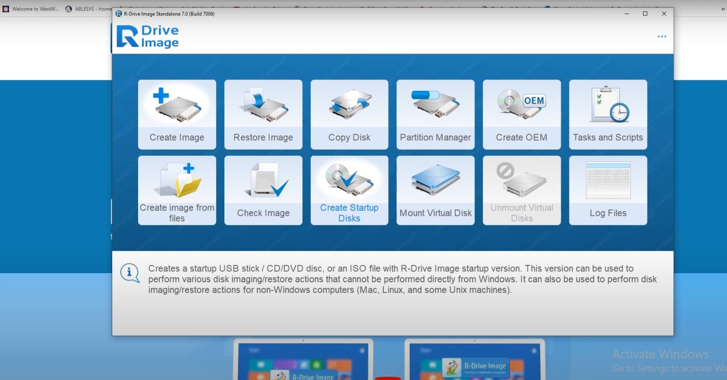Click the R-Drive Image title bar icon
This screenshot has height=380, width=727.
point(119,14)
